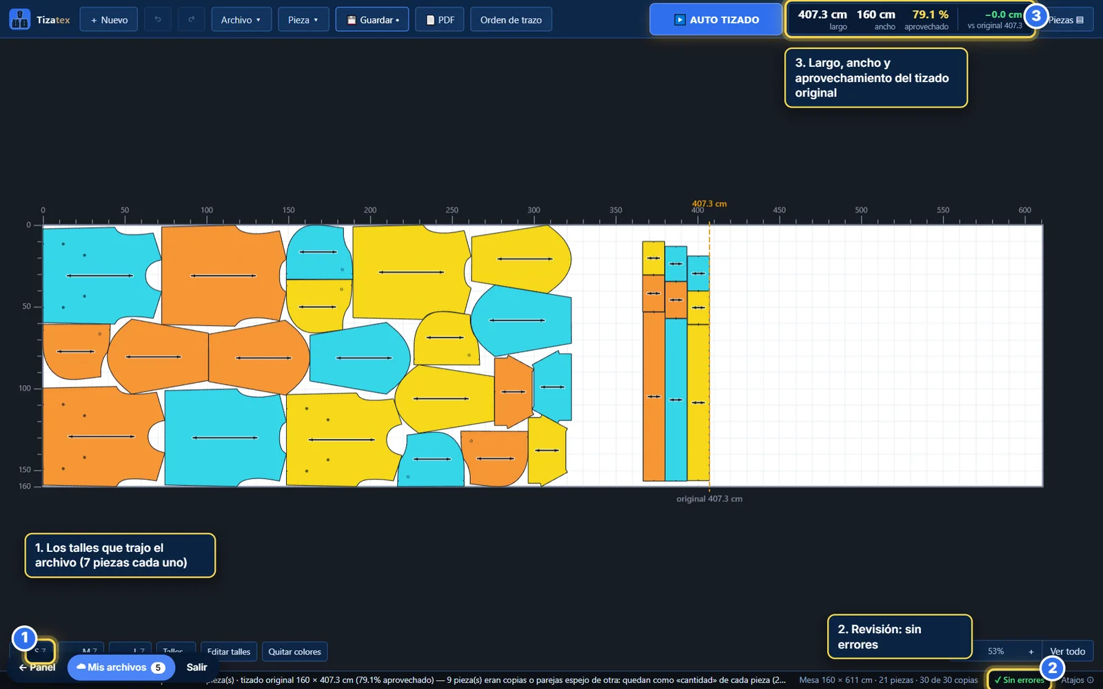Click Salir to log out
The width and height of the screenshot is (1103, 689).
pos(196,667)
